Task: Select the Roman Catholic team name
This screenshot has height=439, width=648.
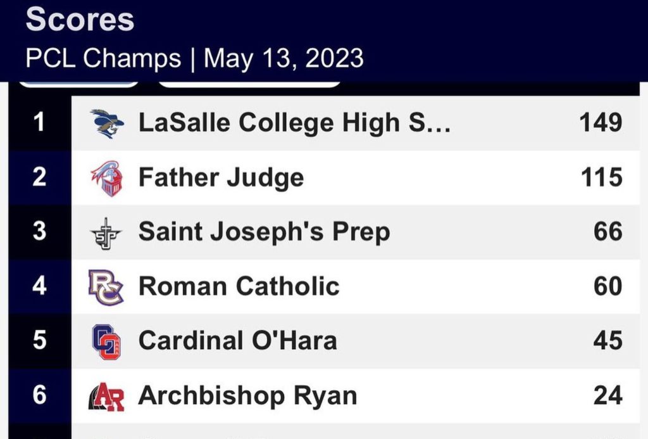Action: (x=239, y=287)
